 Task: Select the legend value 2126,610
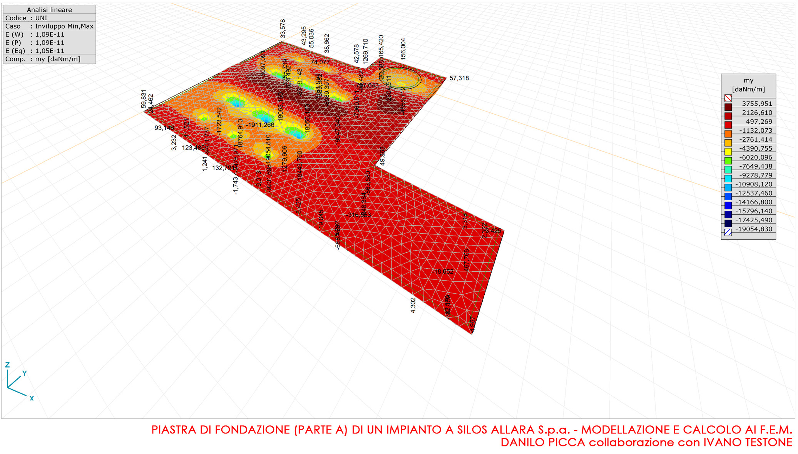757,113
